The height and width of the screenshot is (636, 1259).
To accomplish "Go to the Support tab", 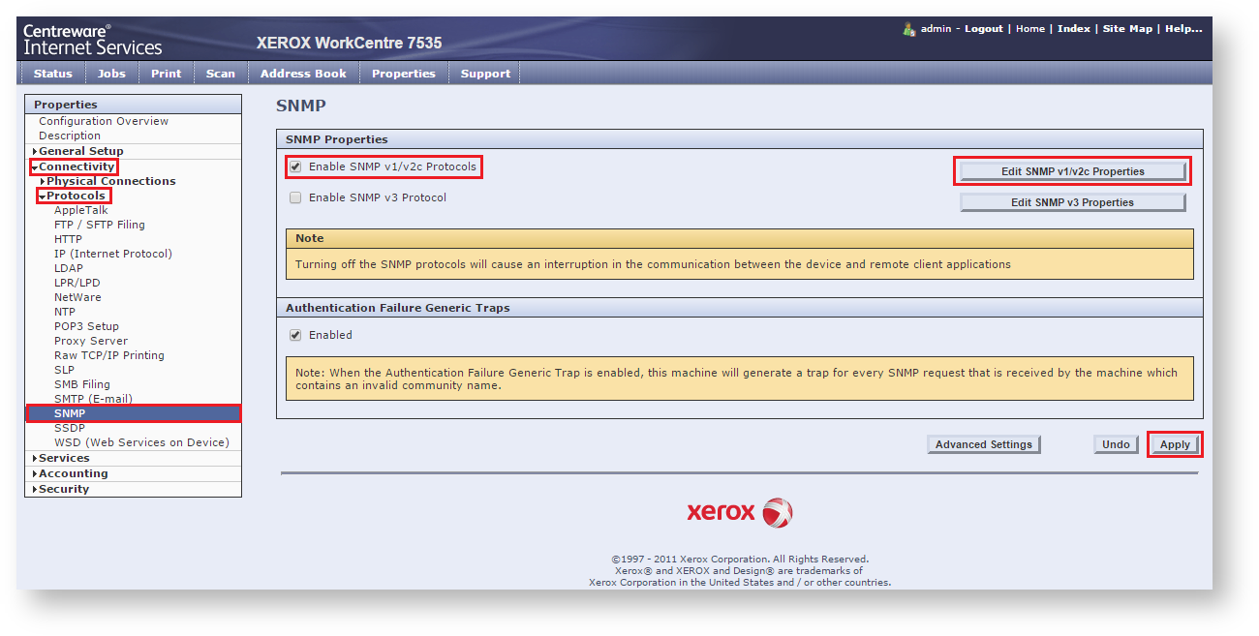I will pyautogui.click(x=485, y=74).
